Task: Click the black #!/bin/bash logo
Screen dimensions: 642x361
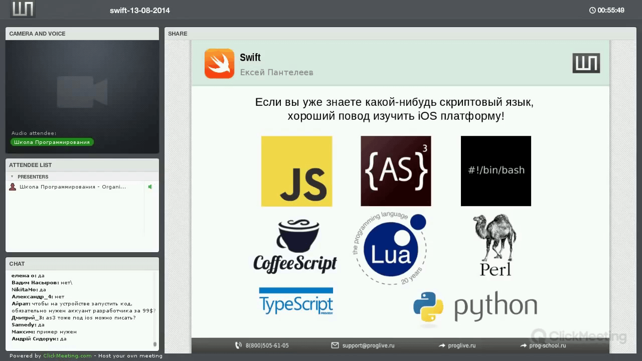Action: tap(496, 171)
